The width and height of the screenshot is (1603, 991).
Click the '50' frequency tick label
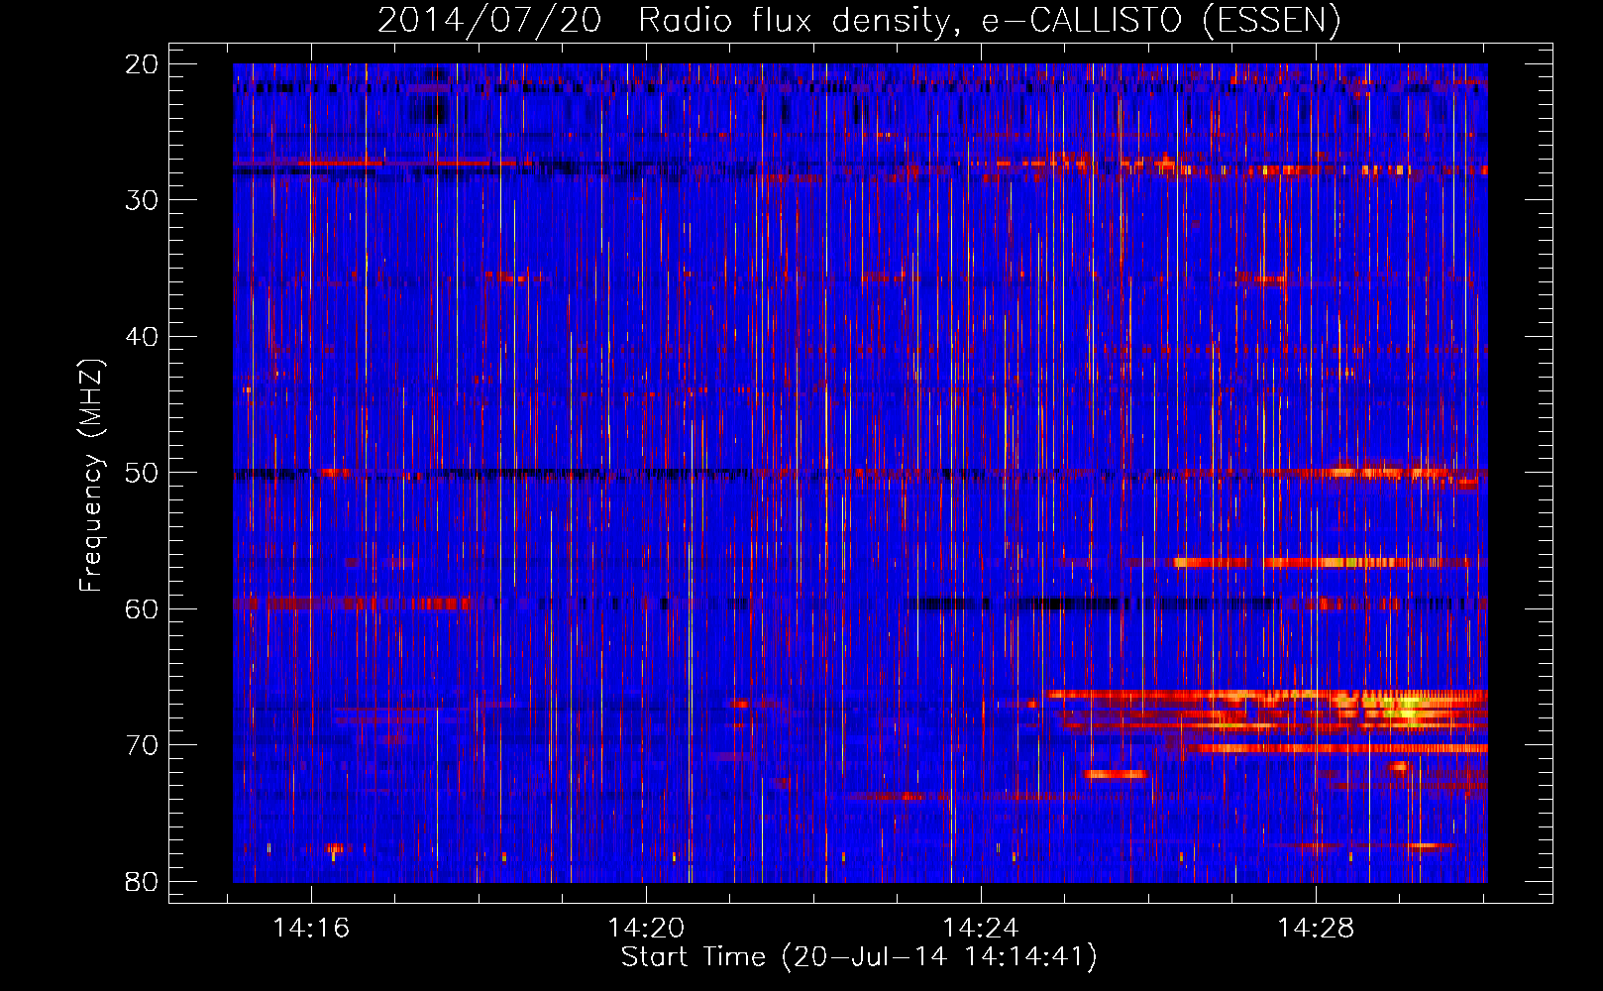142,473
